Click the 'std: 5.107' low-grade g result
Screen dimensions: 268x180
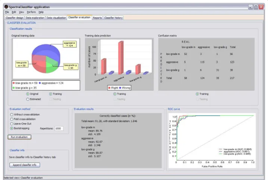tap(94, 156)
